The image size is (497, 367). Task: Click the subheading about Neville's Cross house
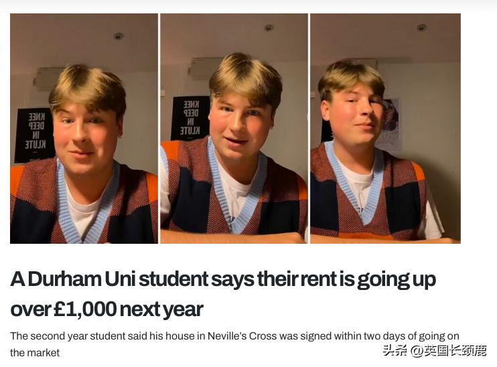click(234, 344)
